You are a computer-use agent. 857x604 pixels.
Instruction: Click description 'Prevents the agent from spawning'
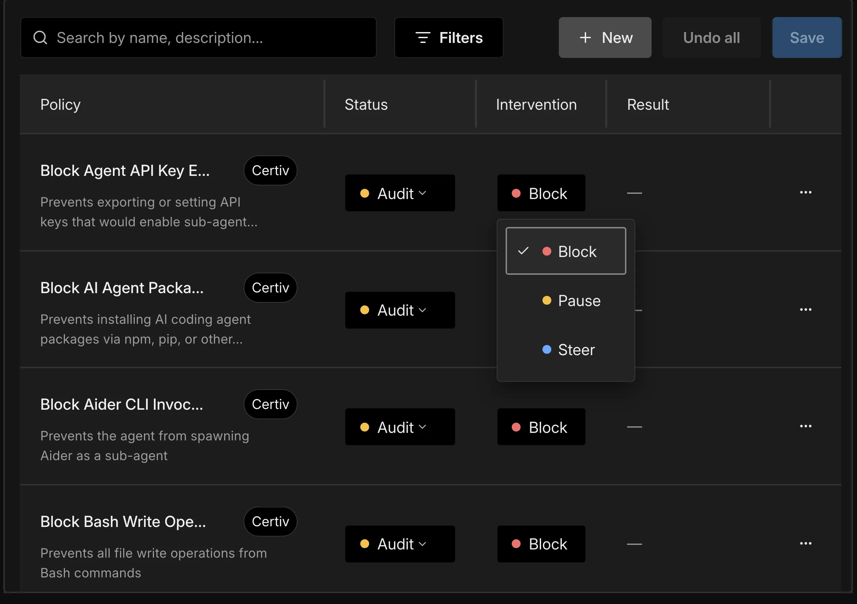point(145,436)
